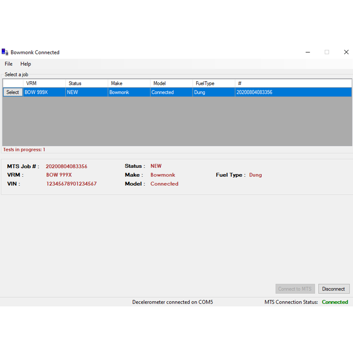The image size is (353, 353).
Task: Click the red Status value NEW
Action: tap(156, 166)
